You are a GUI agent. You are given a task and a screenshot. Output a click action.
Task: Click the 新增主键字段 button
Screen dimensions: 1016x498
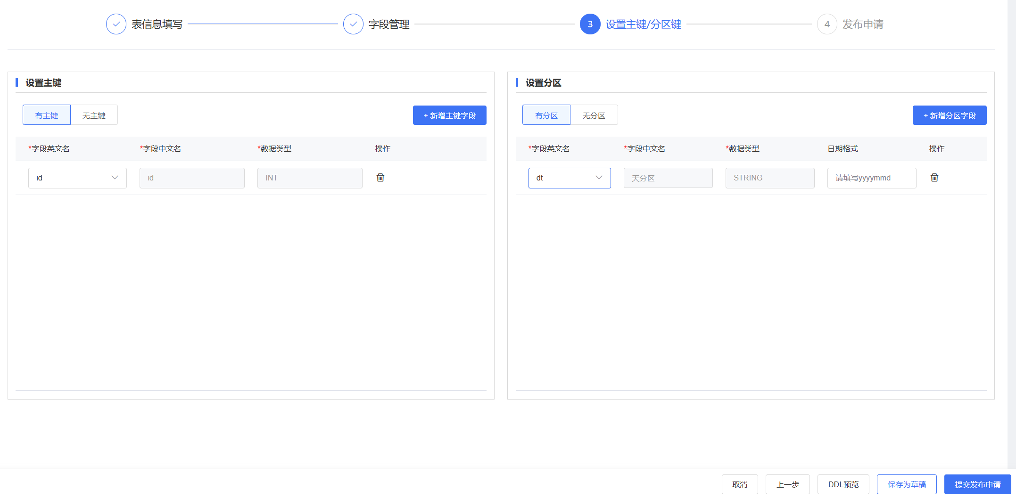click(450, 115)
